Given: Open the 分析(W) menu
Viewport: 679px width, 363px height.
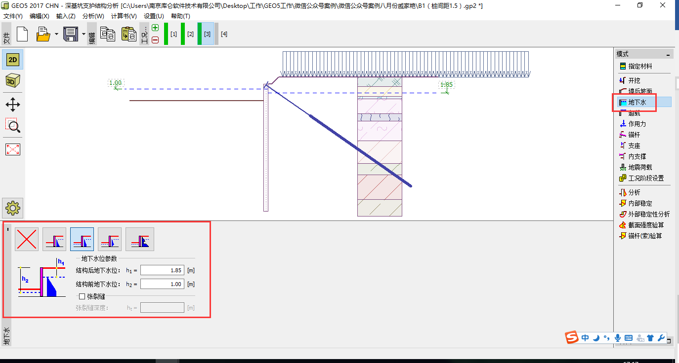Looking at the screenshot, I should click(93, 16).
